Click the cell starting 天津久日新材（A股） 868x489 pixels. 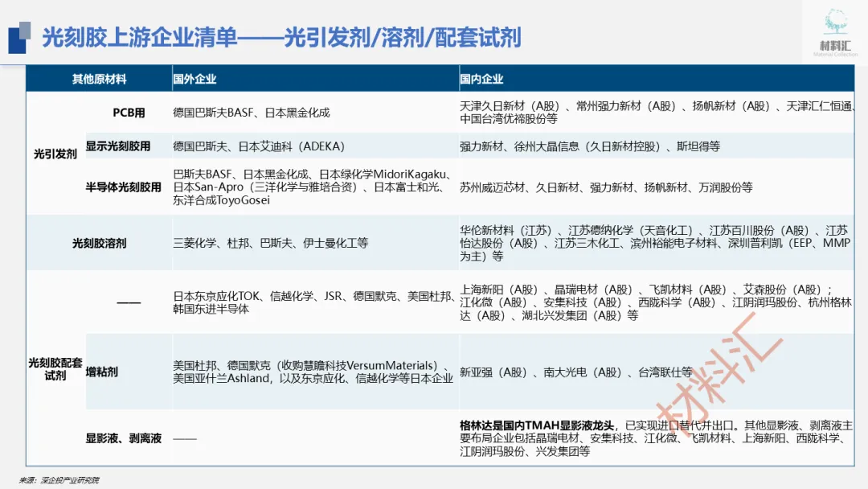pyautogui.click(x=657, y=113)
